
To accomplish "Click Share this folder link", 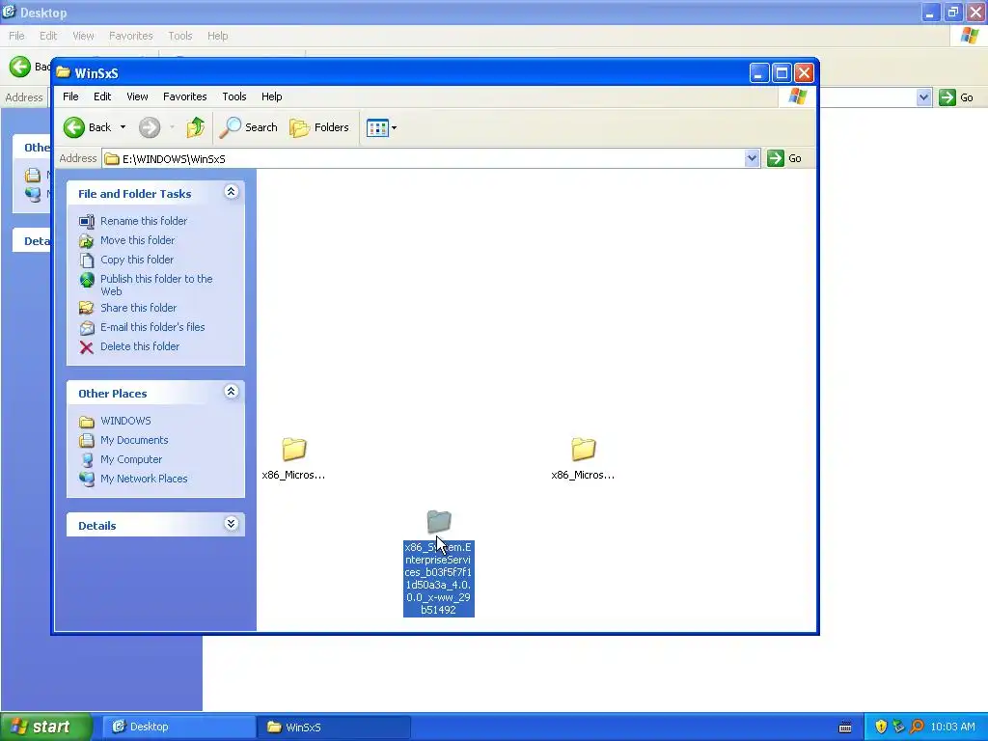I will tap(139, 308).
